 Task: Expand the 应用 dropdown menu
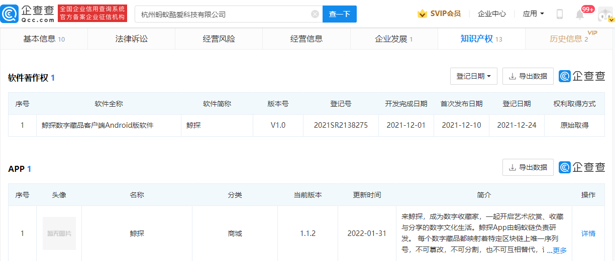[x=534, y=14]
